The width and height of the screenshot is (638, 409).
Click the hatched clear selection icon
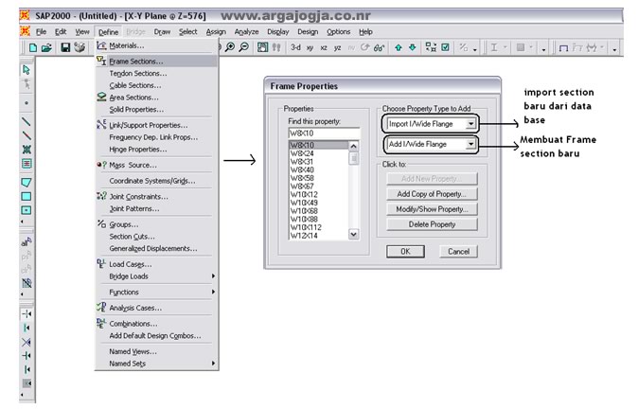click(x=27, y=282)
